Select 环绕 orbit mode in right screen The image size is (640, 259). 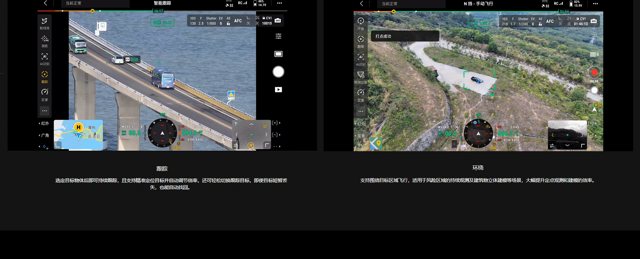360,23
